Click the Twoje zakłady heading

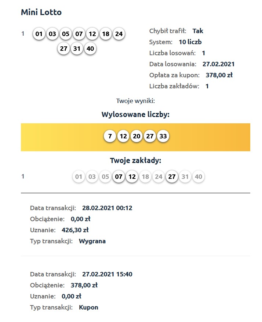coord(135,160)
